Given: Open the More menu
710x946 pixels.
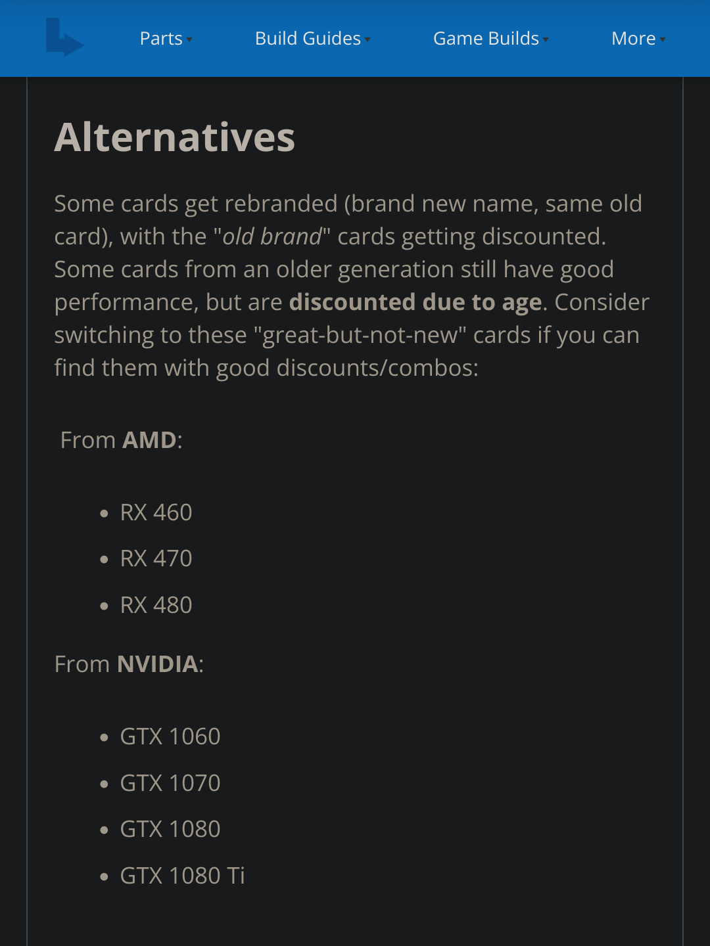Looking at the screenshot, I should 633,39.
